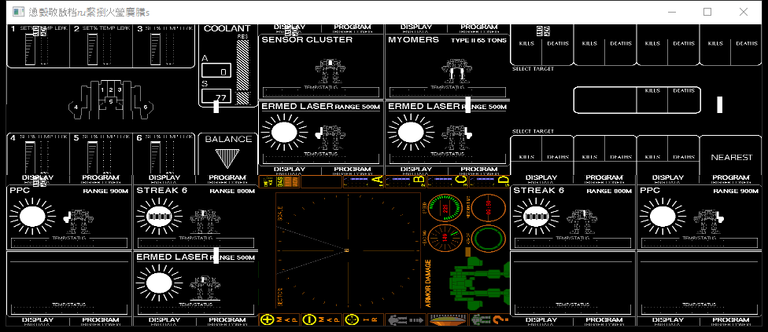Click the left PPC TEMP/STATUS bar
This screenshot has width=768, height=332.
pos(69,243)
